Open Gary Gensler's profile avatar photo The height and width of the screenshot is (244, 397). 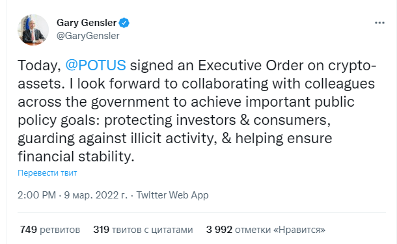[x=33, y=30]
